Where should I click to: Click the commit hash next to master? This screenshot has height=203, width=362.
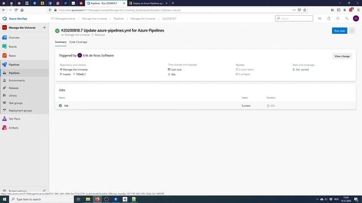81,74
